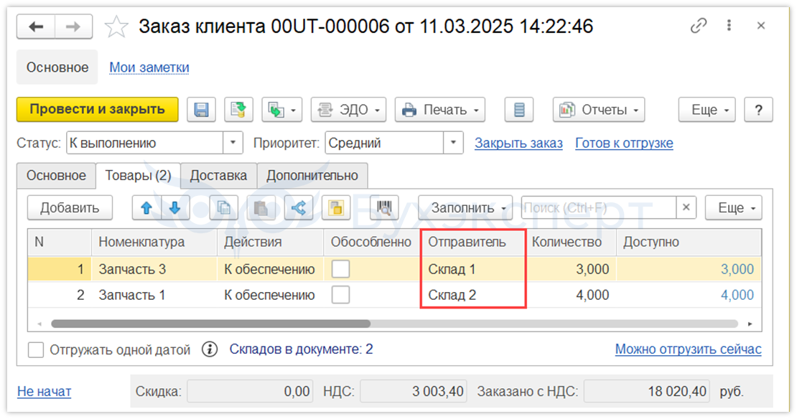Click the scrollbar left arrow

[39, 324]
